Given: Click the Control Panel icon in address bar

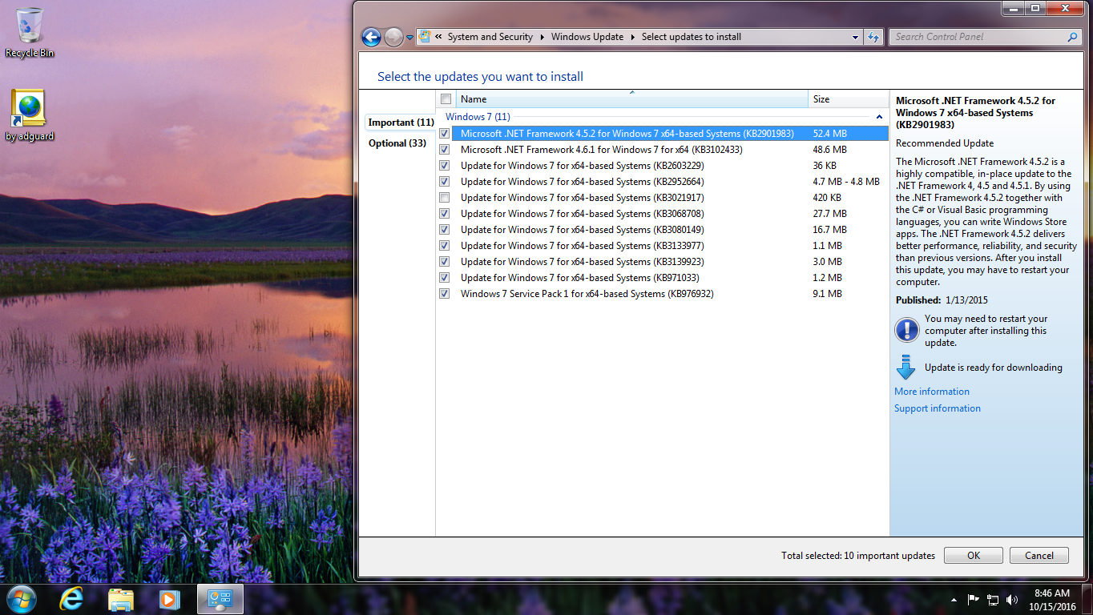Looking at the screenshot, I should tap(425, 37).
